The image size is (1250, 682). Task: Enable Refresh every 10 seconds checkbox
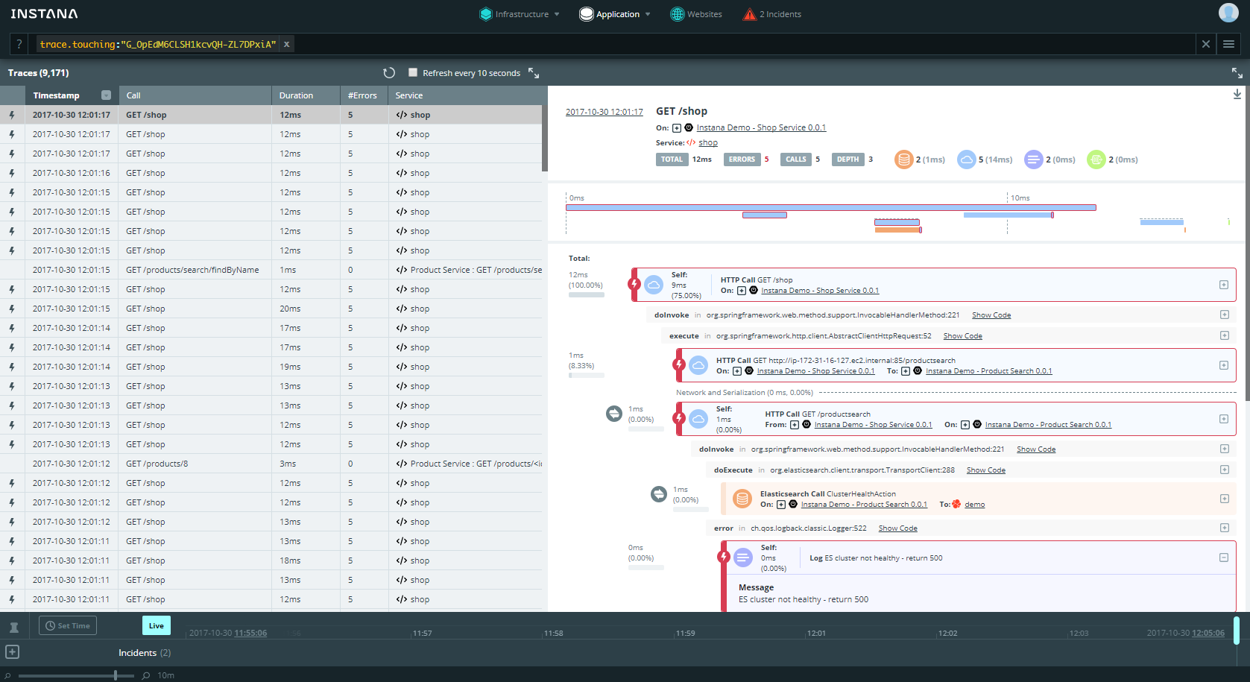tap(413, 72)
